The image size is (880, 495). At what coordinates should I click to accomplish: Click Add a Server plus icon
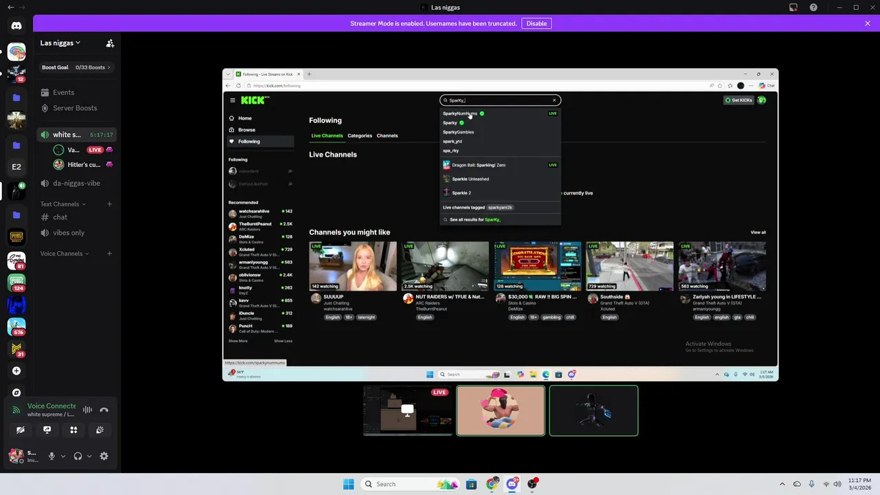pyautogui.click(x=16, y=371)
